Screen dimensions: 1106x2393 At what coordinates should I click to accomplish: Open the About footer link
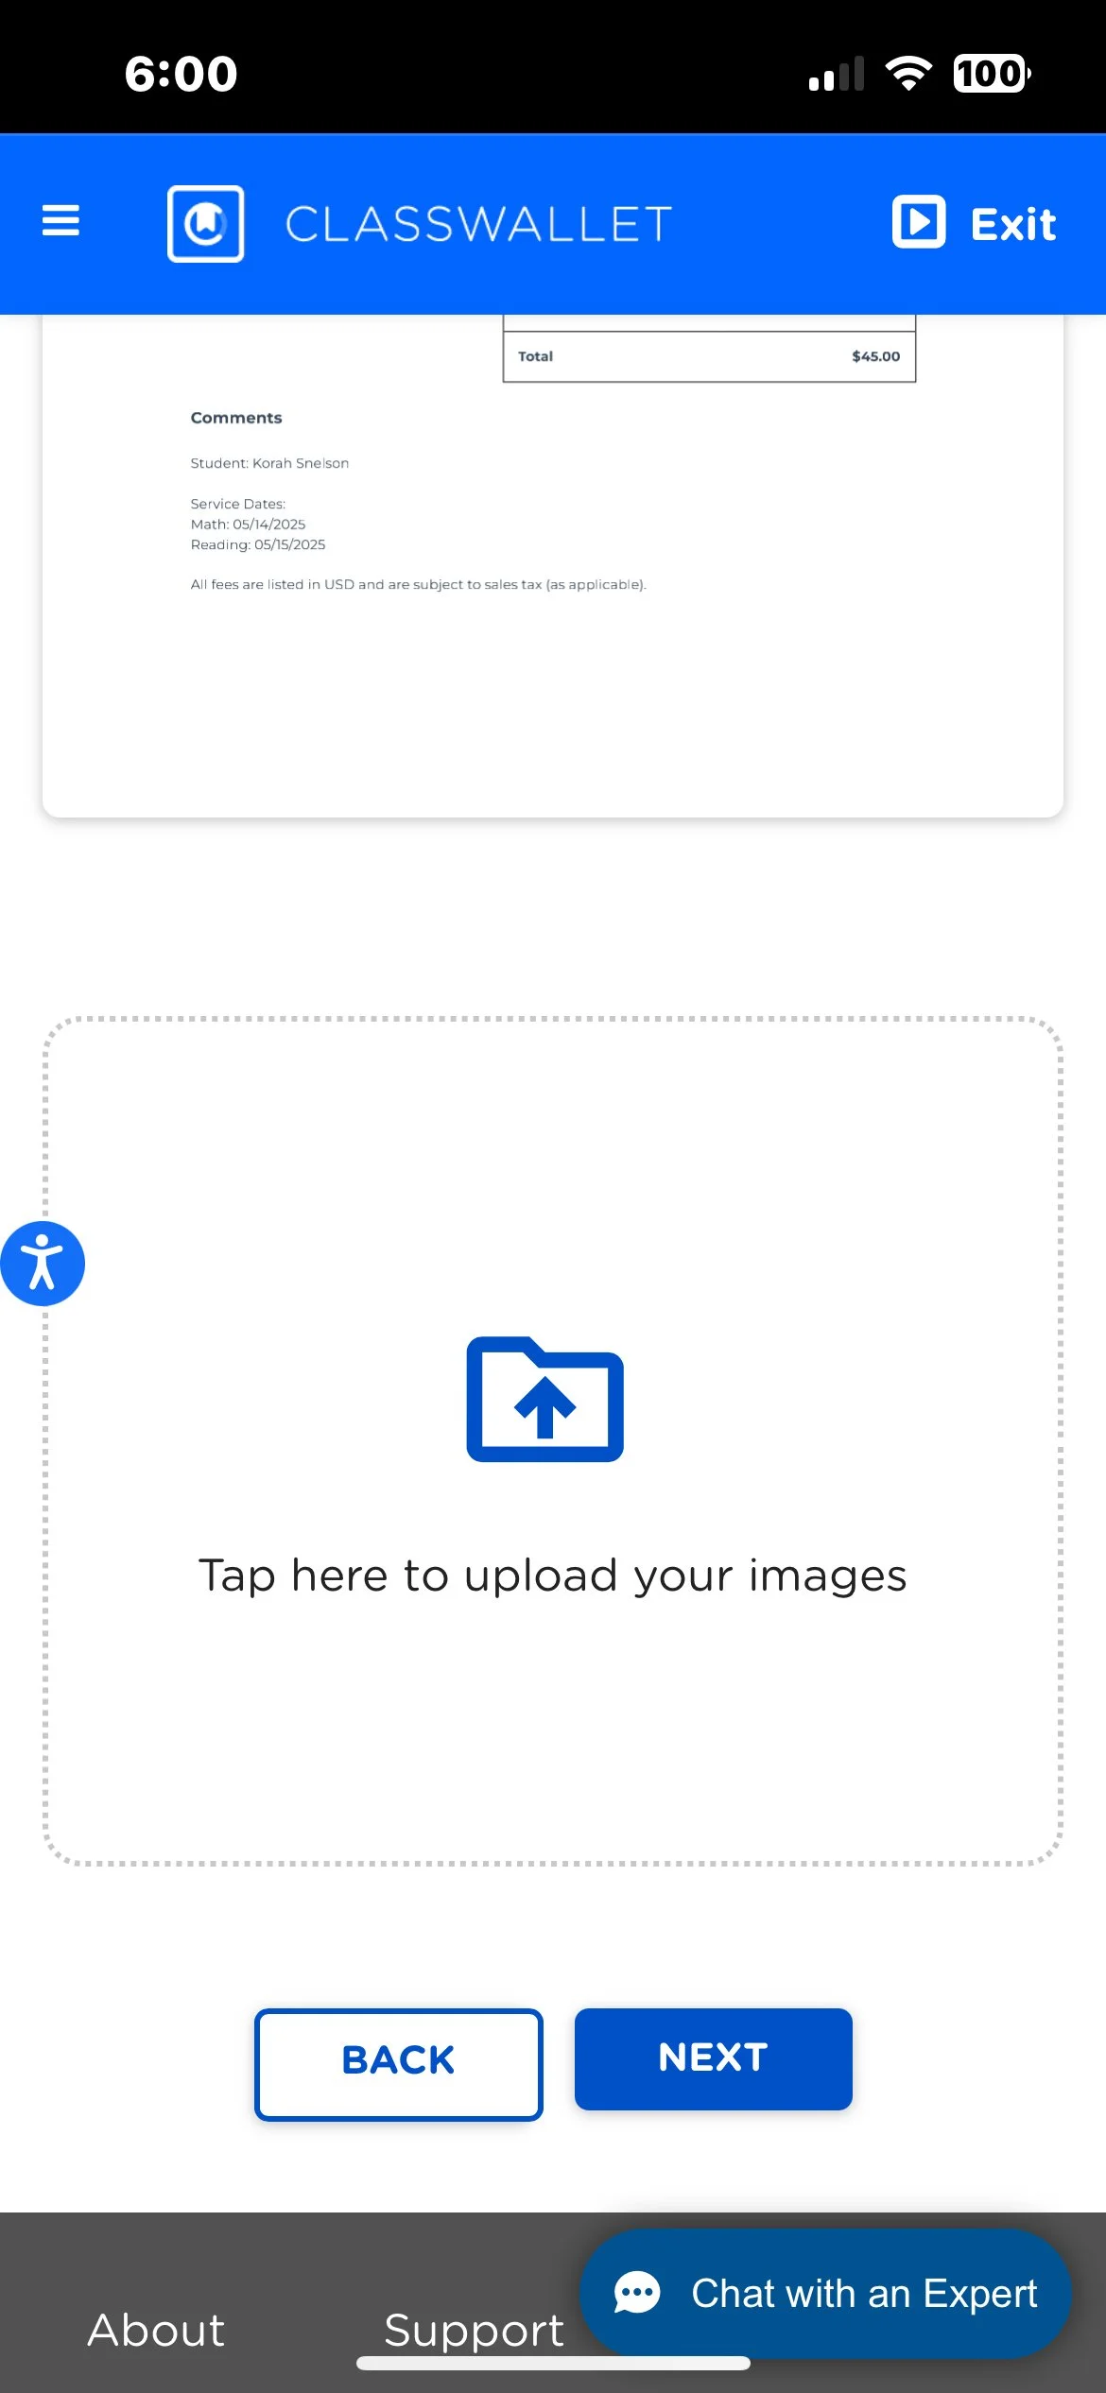coord(156,2330)
